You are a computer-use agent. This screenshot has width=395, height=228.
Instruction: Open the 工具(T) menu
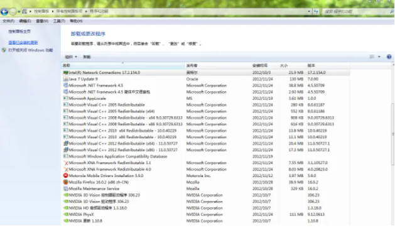(x=59, y=21)
